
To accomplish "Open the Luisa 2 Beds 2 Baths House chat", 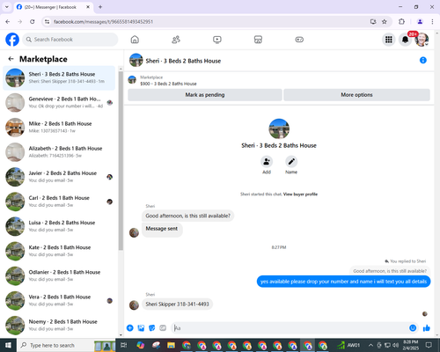I will click(x=59, y=226).
